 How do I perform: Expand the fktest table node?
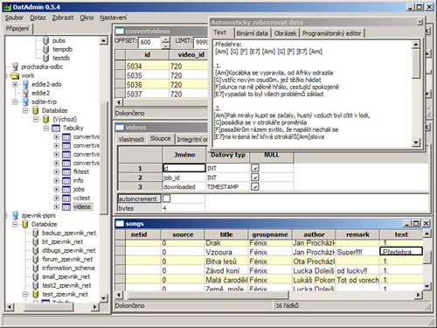coord(57,171)
